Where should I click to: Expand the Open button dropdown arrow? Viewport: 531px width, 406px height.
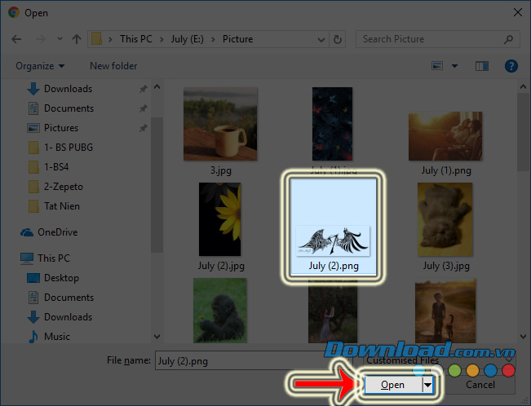tap(427, 385)
